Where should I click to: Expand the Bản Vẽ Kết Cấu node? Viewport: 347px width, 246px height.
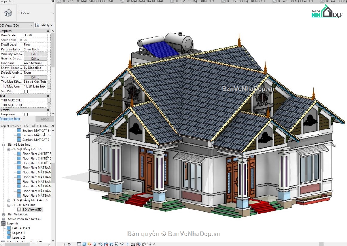[x=4, y=214]
